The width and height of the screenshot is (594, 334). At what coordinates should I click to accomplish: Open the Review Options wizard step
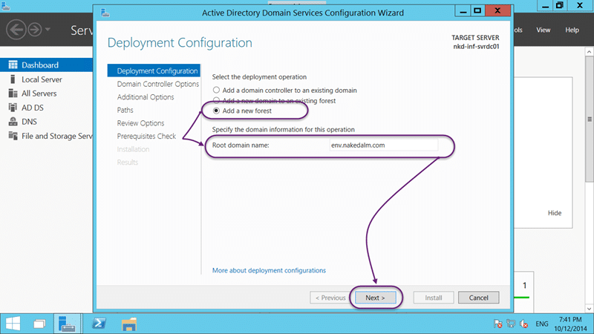tap(140, 123)
